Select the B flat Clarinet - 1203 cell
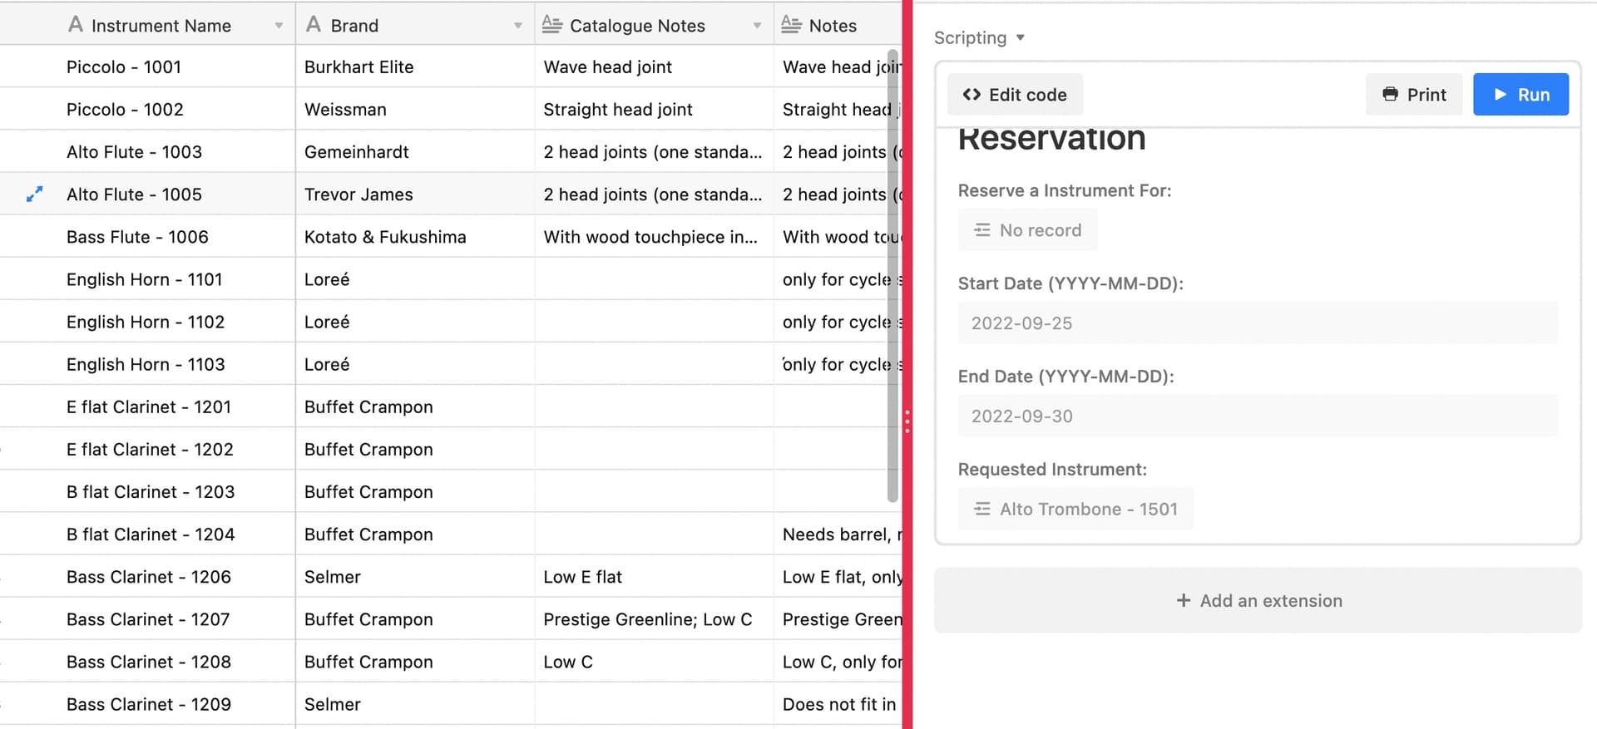The height and width of the screenshot is (729, 1597). pos(148,491)
